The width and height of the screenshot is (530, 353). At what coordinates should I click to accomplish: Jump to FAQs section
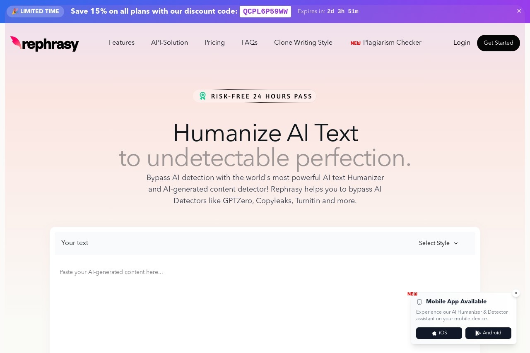coord(249,43)
